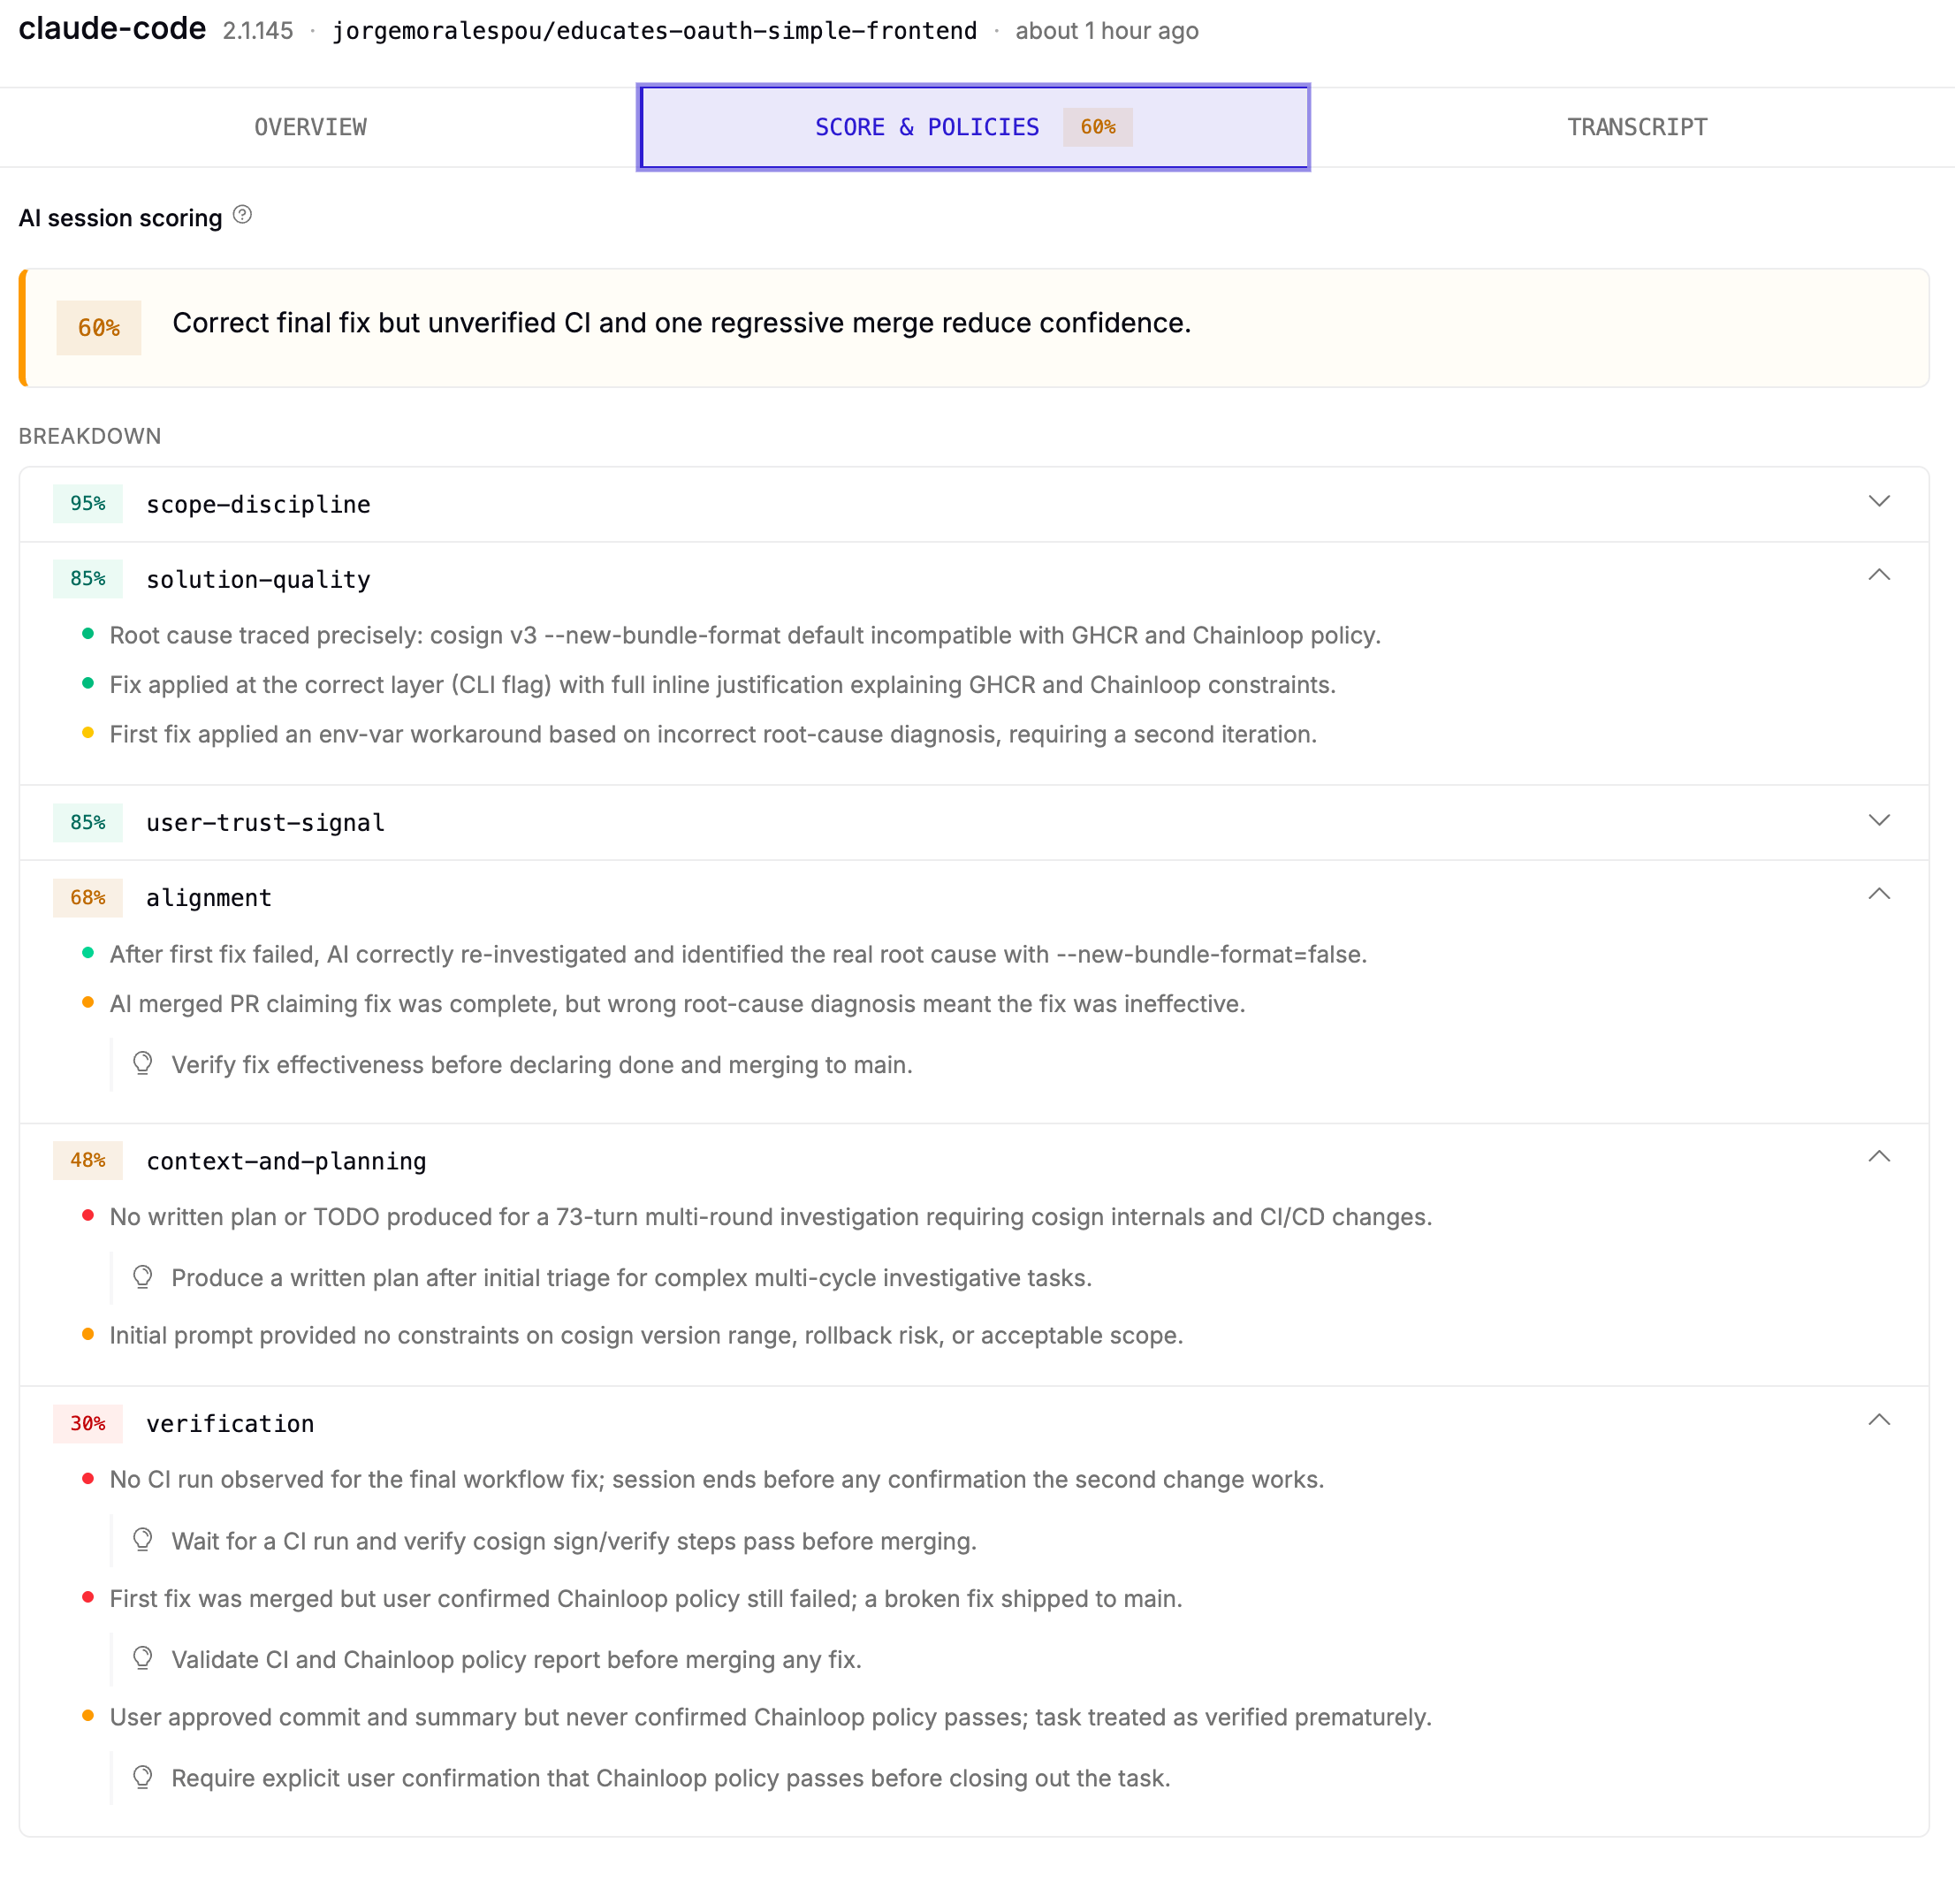Screen dimensions: 1955x1904
Task: Click tip Validate CI and Chainloop policy report
Action: (516, 1659)
